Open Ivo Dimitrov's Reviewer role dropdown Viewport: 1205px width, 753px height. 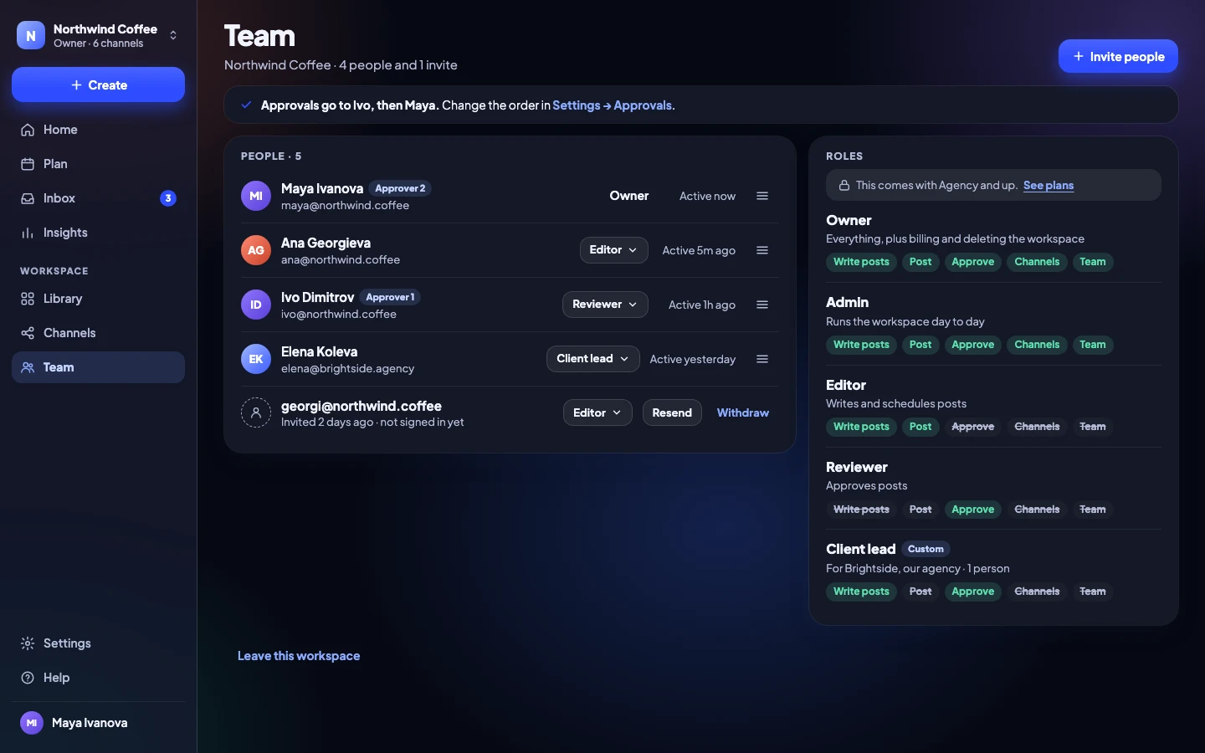[x=605, y=305]
